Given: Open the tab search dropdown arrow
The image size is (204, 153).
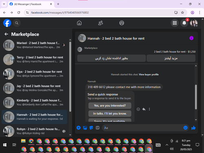Looking at the screenshot, I should pyautogui.click(x=4, y=4).
